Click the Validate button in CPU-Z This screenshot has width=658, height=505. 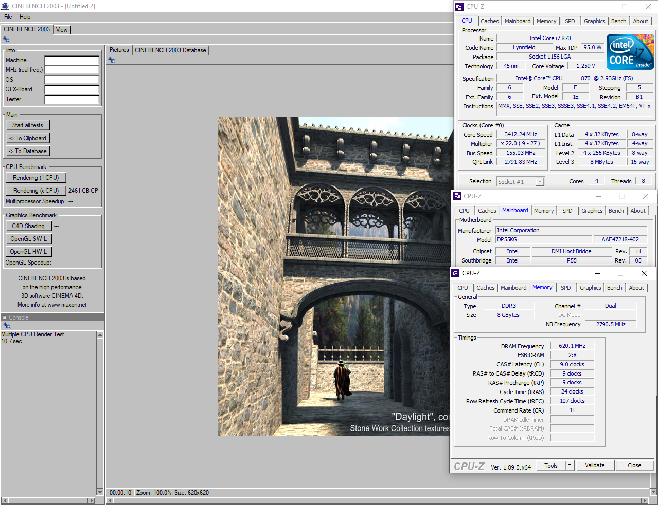click(x=595, y=465)
